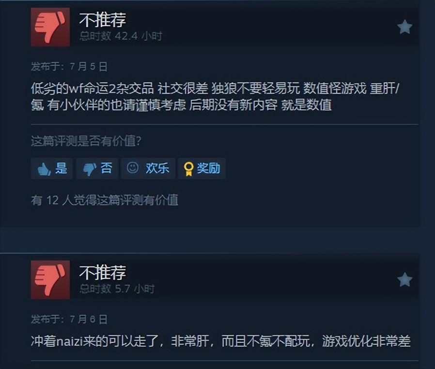Open the second 不推荐 review title
435x369 pixels.
coord(102,272)
